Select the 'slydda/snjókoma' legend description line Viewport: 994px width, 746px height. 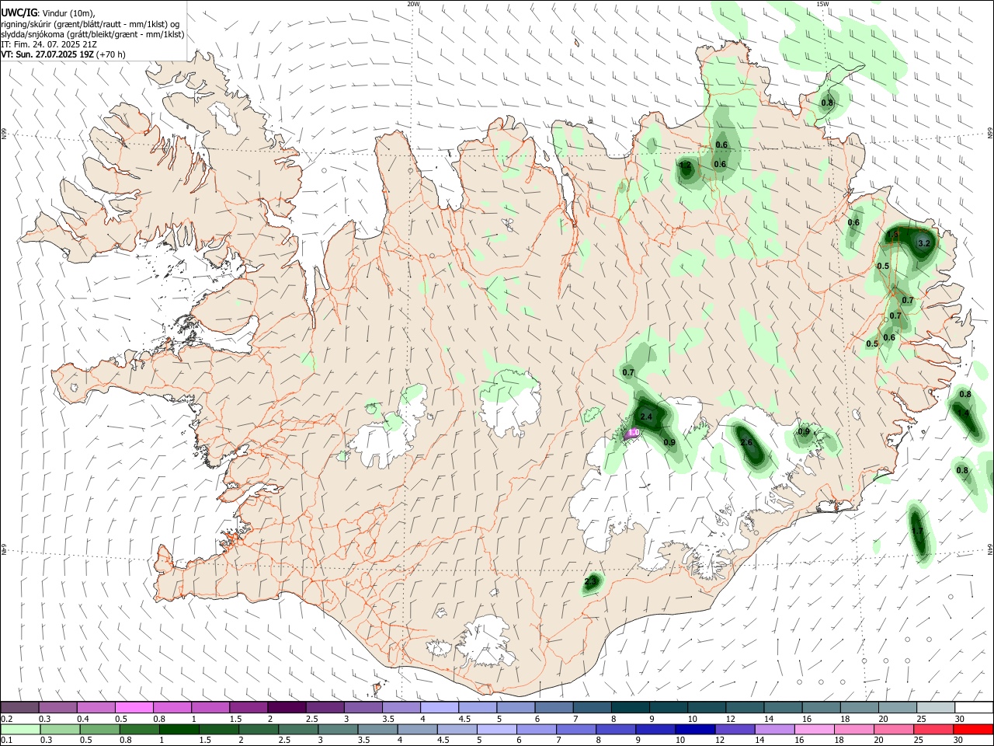(x=92, y=34)
